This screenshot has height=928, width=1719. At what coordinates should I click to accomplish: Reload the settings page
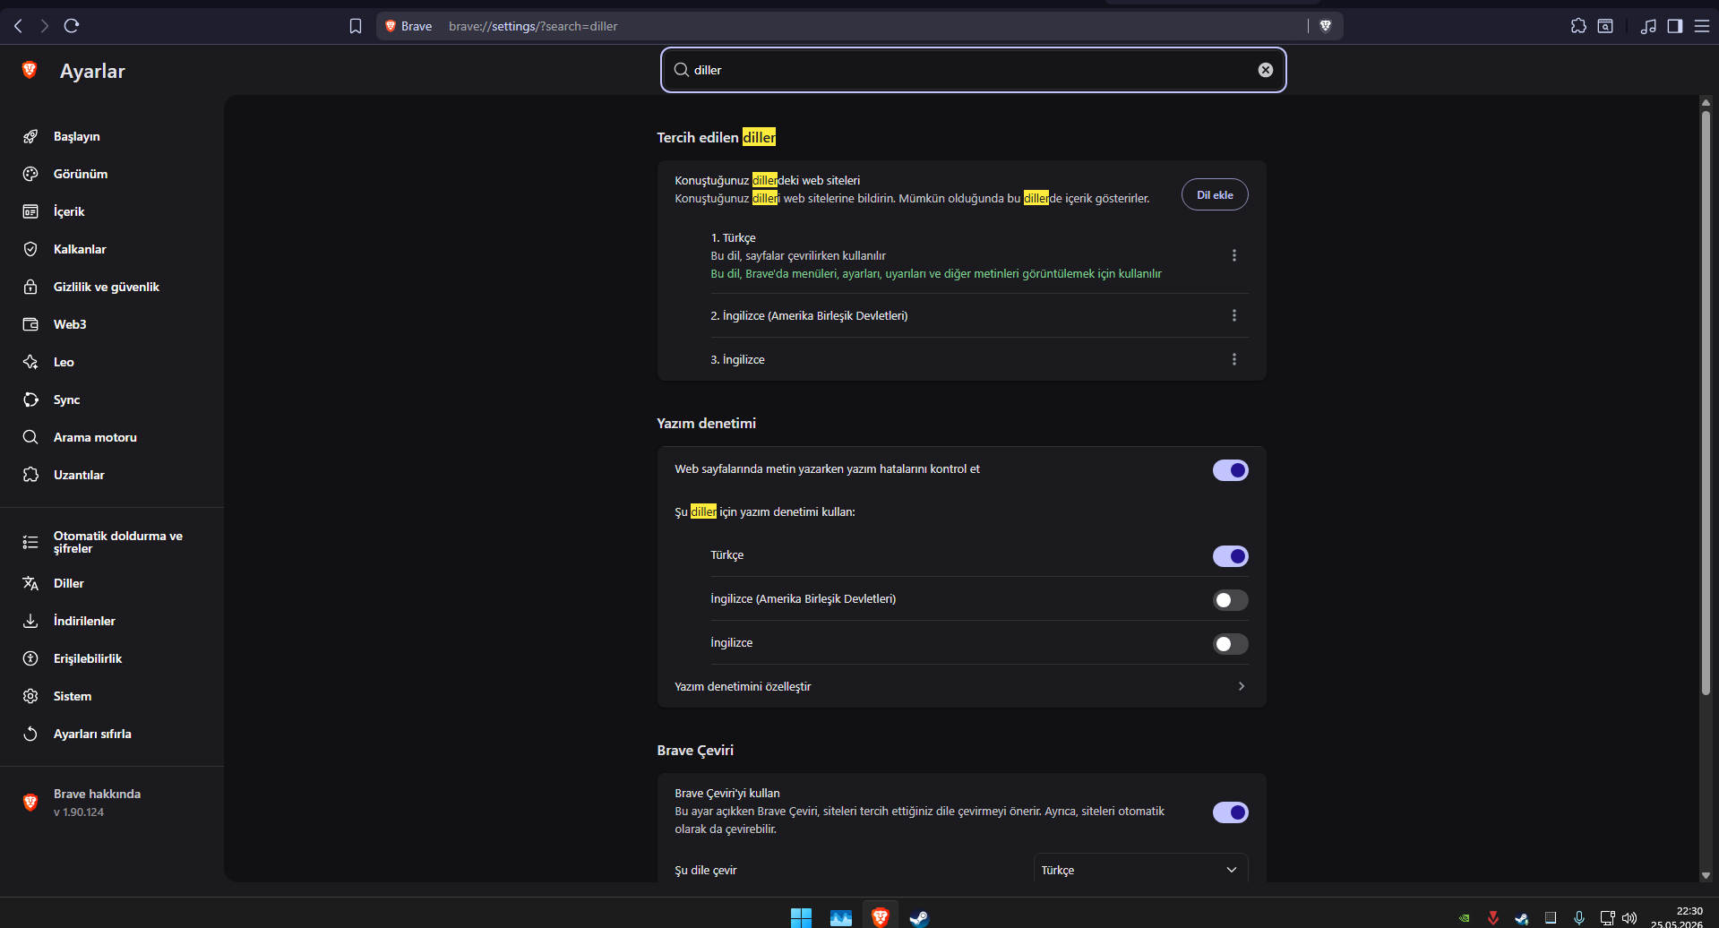[72, 26]
